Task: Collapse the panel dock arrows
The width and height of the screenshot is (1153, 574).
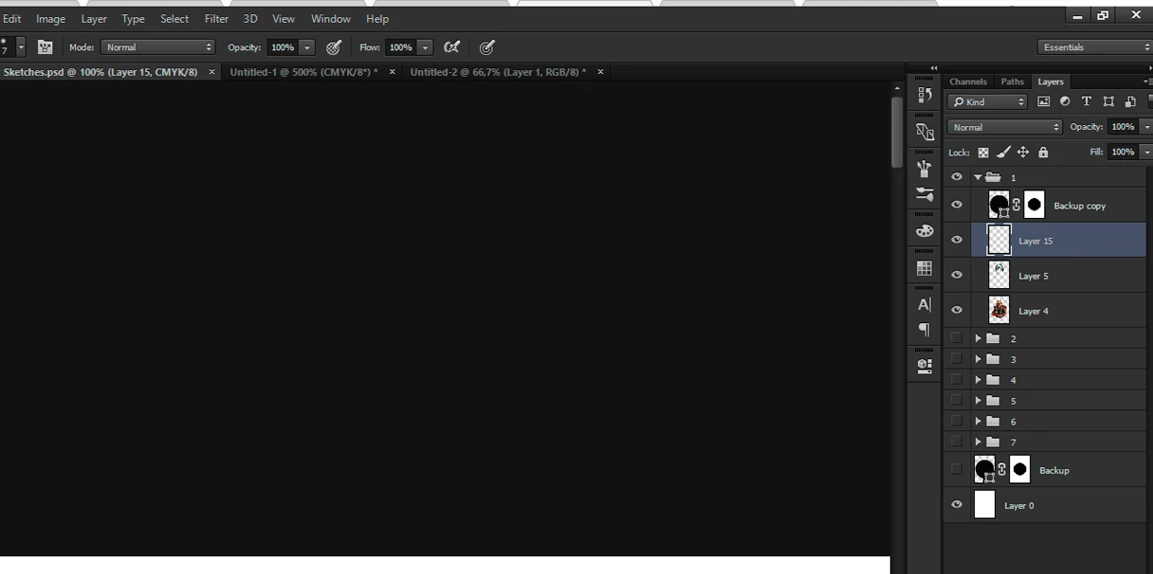Action: (x=934, y=68)
